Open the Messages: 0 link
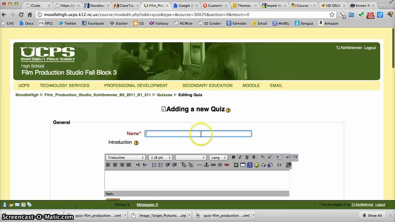Image resolution: width=395 pixels, height=222 pixels. click(x=147, y=204)
